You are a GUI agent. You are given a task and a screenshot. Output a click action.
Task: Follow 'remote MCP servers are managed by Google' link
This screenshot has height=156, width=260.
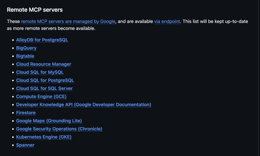(68, 22)
